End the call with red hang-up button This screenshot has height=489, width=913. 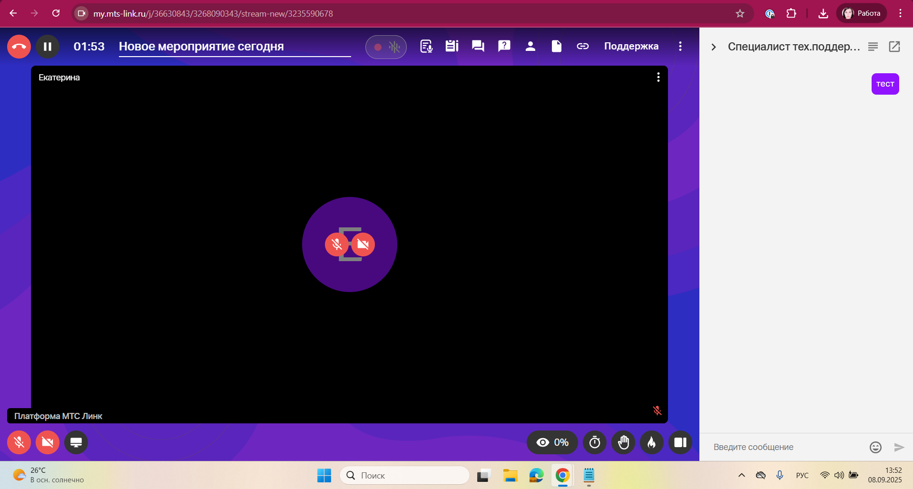(x=19, y=47)
